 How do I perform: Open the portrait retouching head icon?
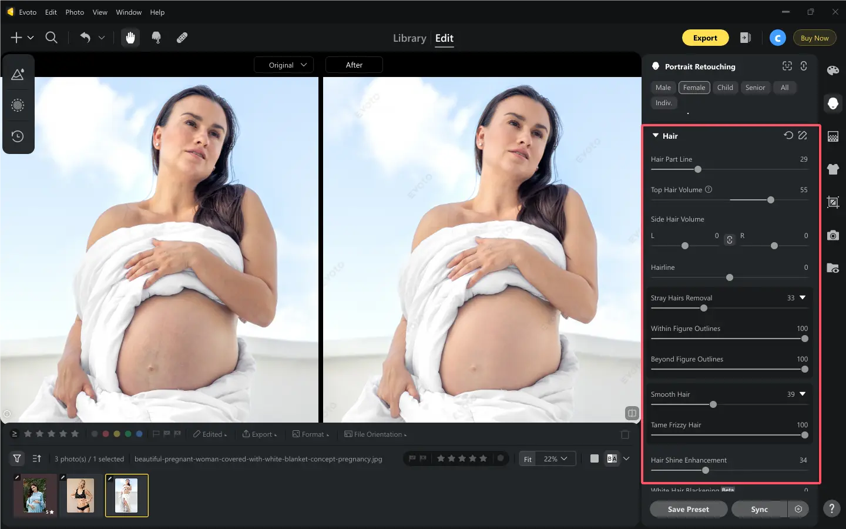coord(833,103)
